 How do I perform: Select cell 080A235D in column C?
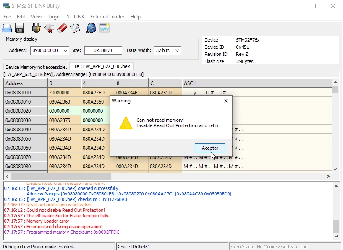[165, 92]
